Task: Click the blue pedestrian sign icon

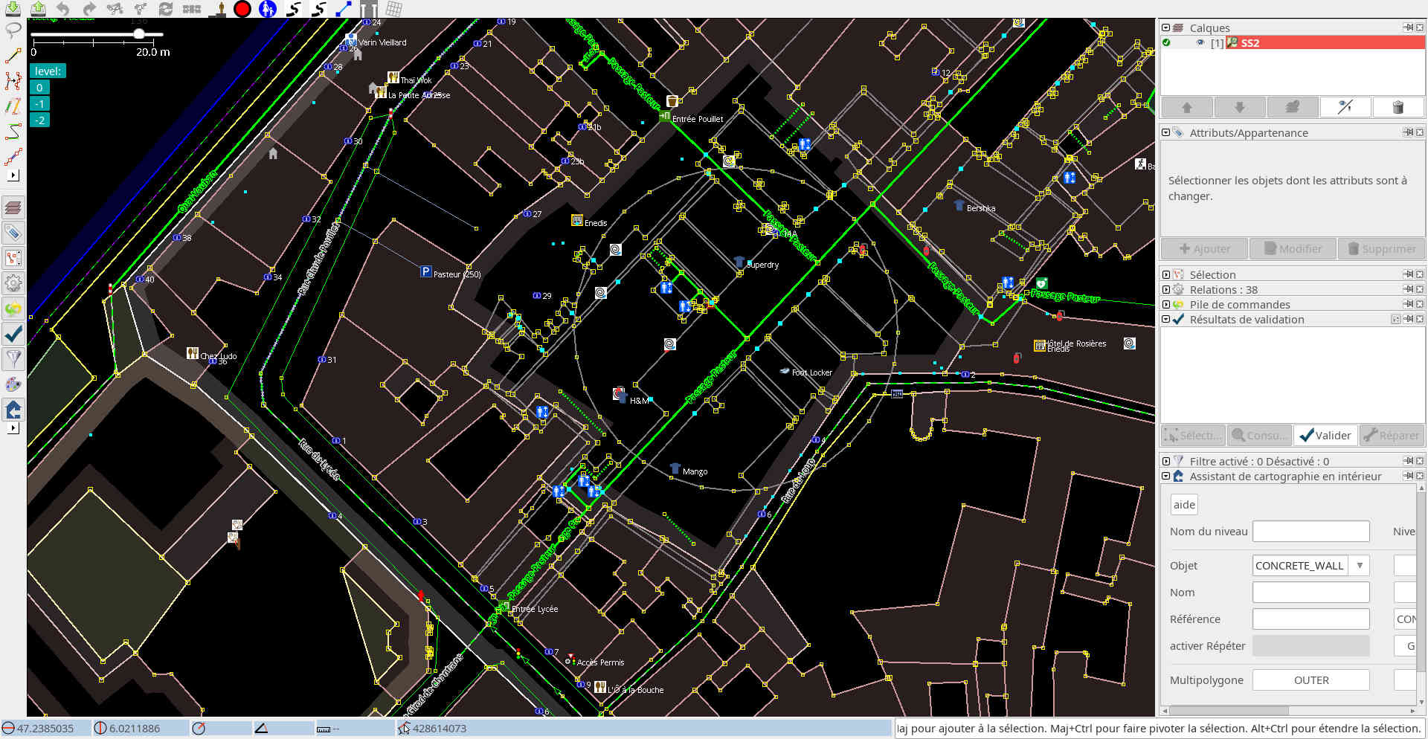Action: click(268, 9)
